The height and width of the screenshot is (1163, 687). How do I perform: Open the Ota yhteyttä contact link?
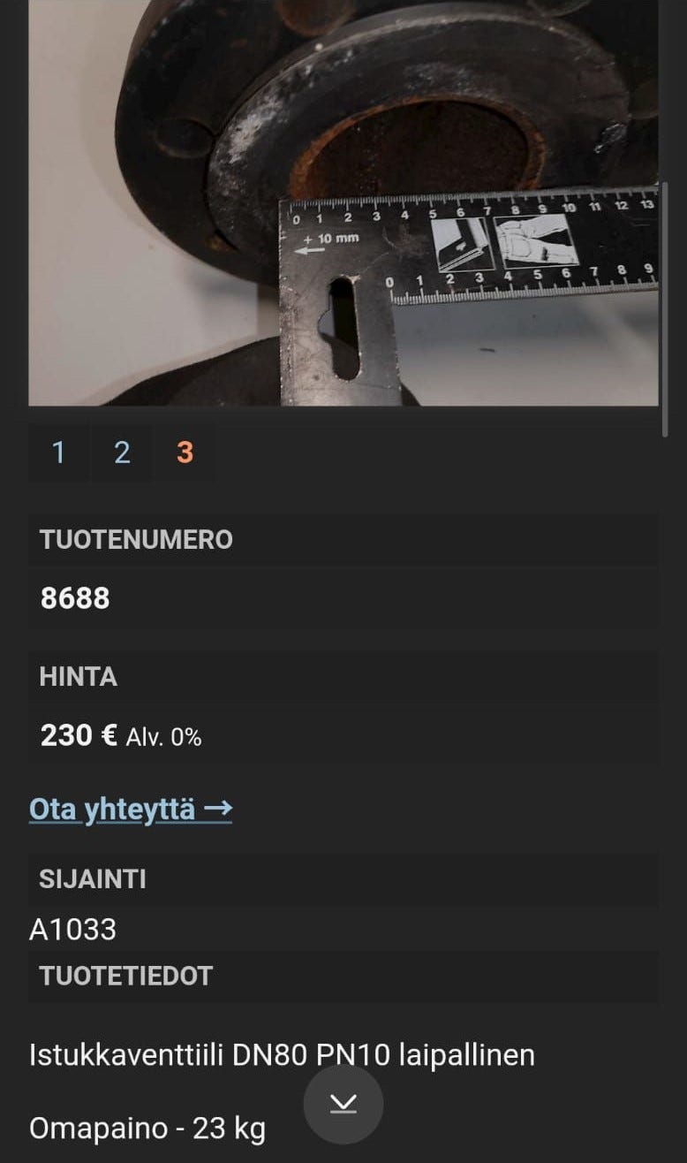pyautogui.click(x=131, y=809)
